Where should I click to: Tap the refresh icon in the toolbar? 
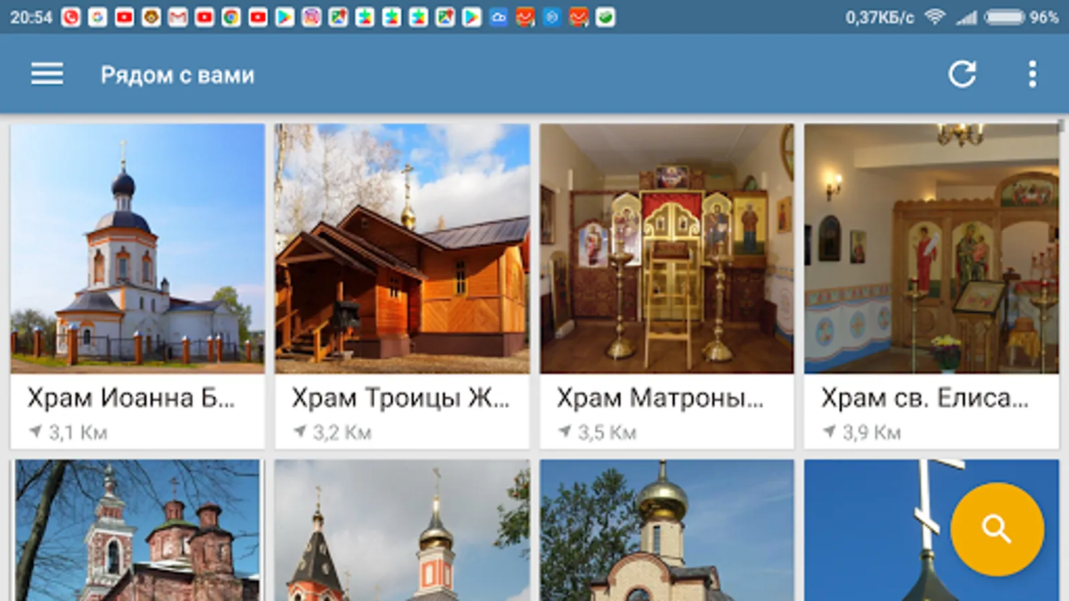click(x=962, y=74)
